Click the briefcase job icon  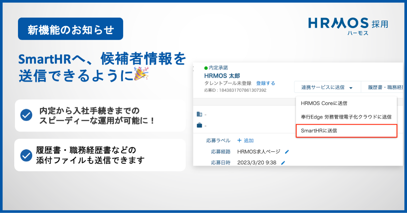click(199, 125)
